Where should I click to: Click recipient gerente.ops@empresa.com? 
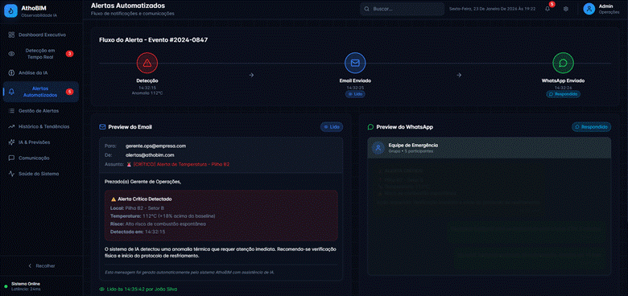(155, 146)
